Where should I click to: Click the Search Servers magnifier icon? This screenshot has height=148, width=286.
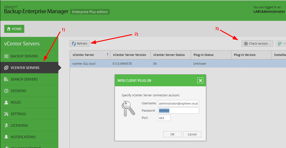(x=6, y=79)
